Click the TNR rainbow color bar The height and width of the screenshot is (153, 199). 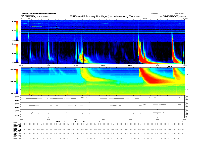point(17,81)
